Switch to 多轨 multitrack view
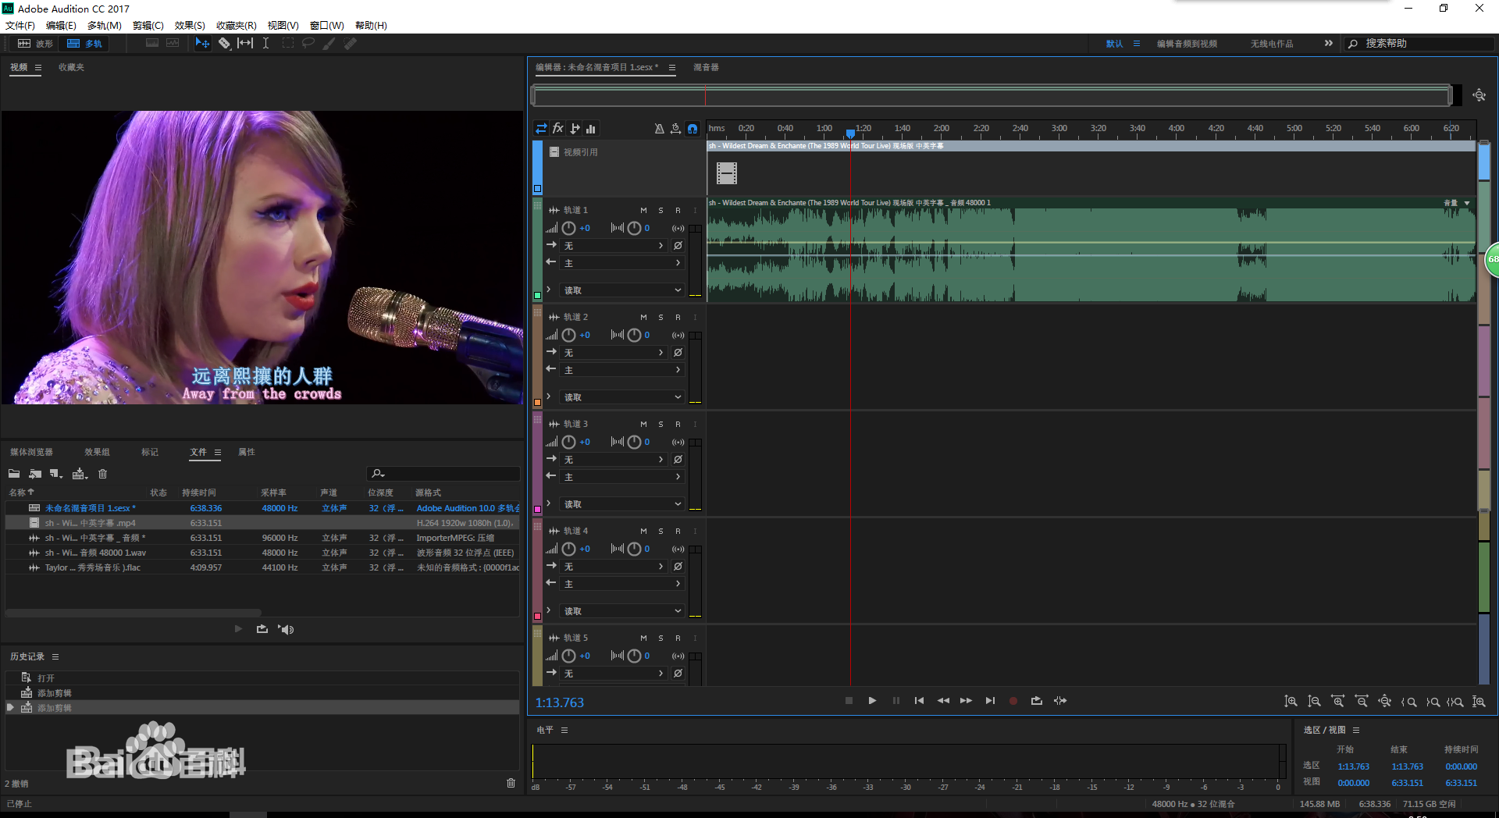The height and width of the screenshot is (818, 1499). click(x=85, y=44)
